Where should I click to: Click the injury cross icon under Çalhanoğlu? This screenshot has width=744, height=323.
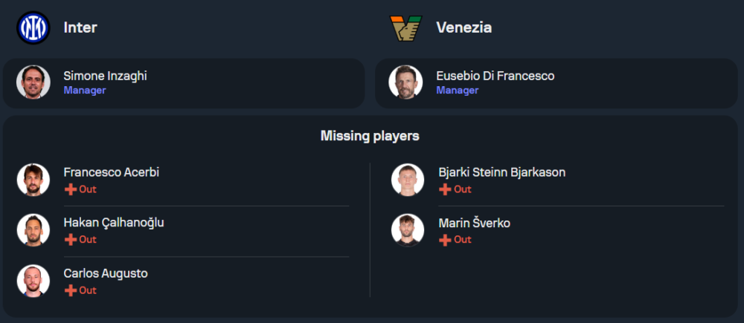pyautogui.click(x=71, y=240)
